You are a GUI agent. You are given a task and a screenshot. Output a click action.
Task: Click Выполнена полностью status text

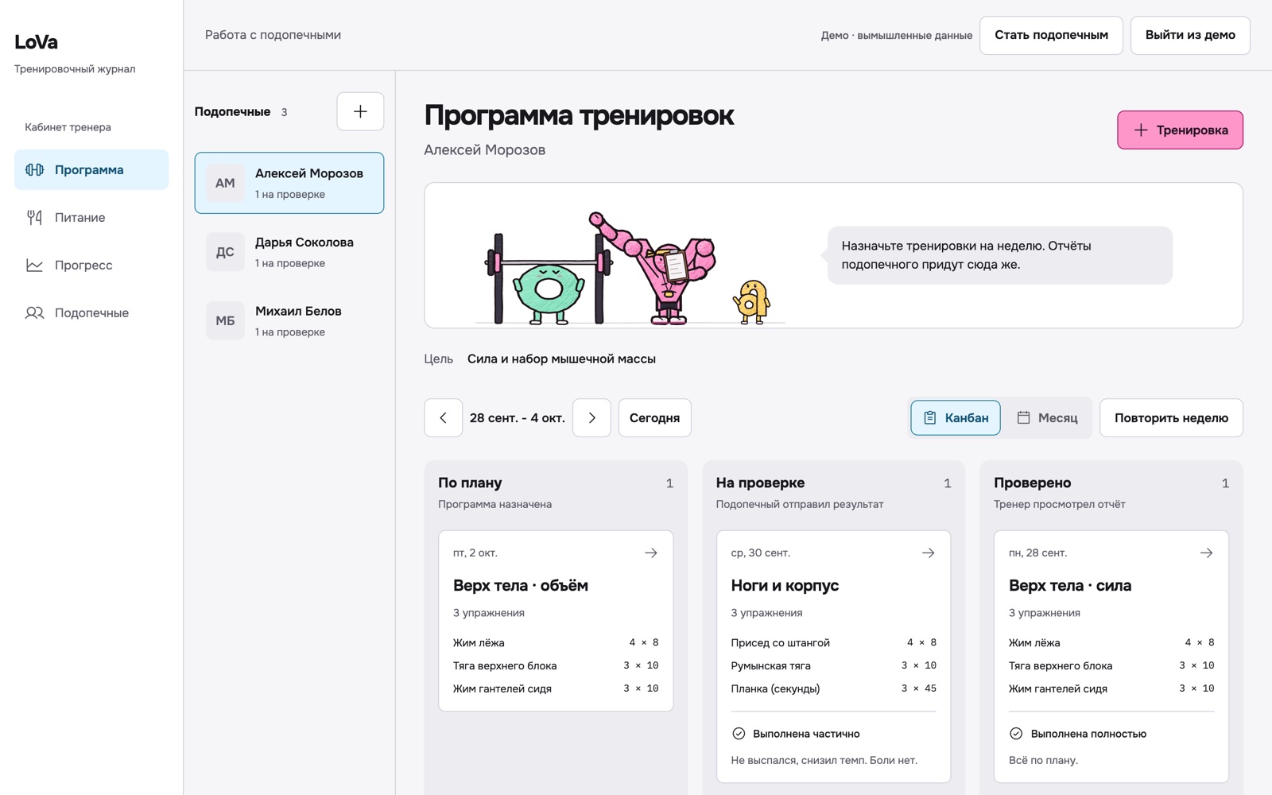pos(1088,734)
